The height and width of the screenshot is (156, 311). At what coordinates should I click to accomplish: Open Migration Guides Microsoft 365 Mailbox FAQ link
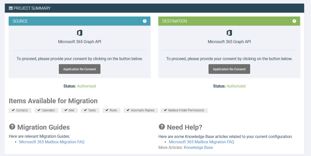pos(52,142)
